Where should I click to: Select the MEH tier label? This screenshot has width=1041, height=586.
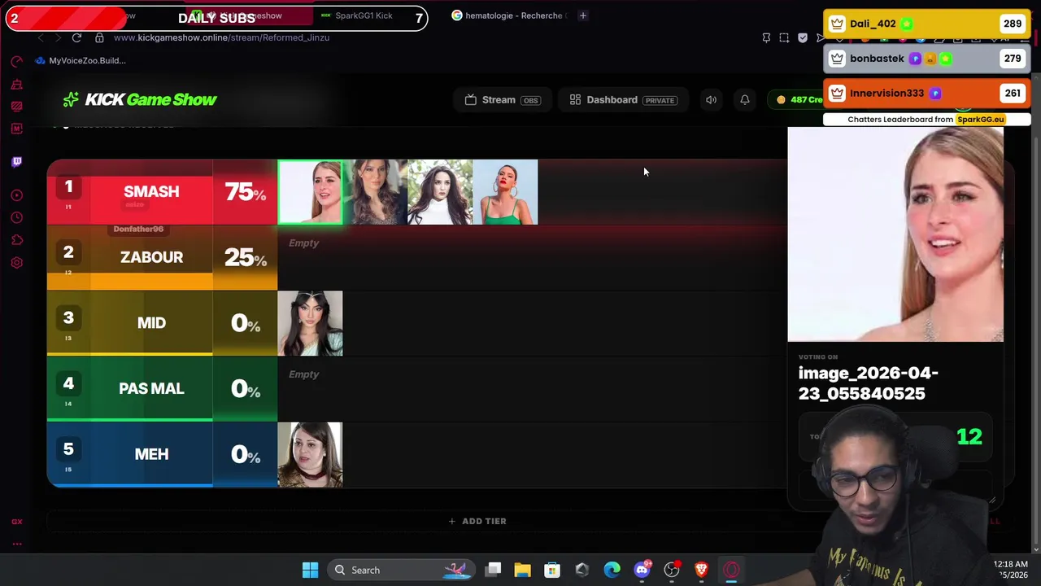[x=151, y=454]
